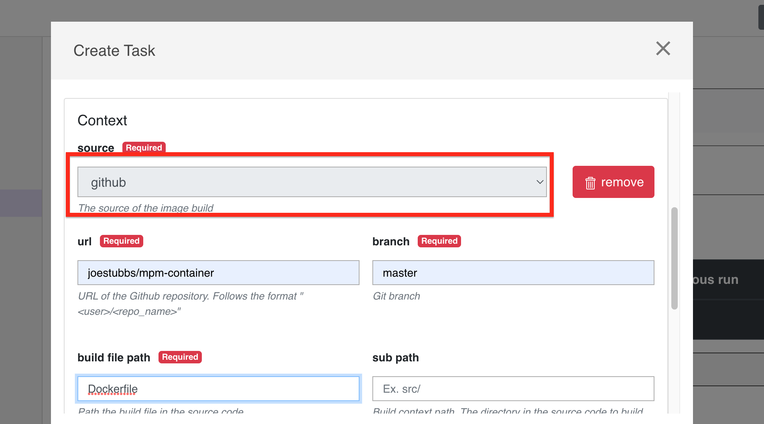Click the Create Task dialog title

[x=114, y=51]
